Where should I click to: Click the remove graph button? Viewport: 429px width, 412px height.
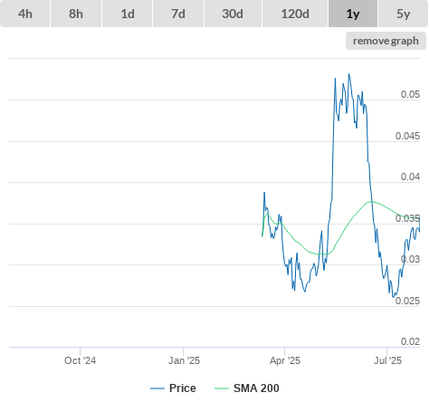(x=386, y=41)
